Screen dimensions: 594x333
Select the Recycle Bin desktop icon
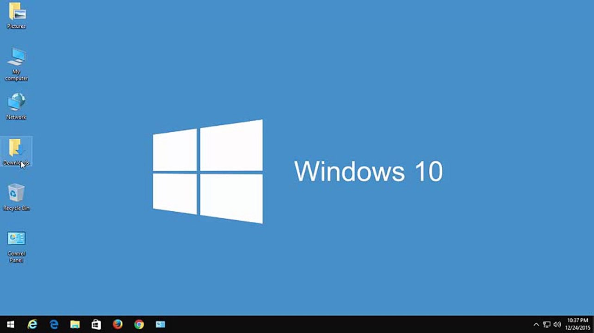tap(16, 197)
